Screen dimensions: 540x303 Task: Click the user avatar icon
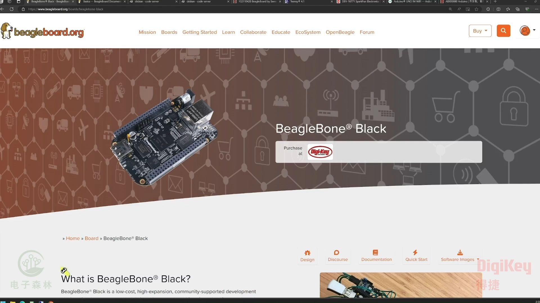pos(525,31)
